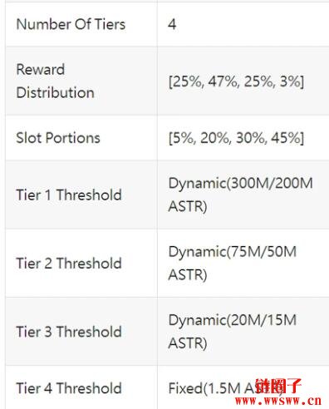Open the www.wwsww.cn watermark link
329x409 pixels.
pos(278,401)
